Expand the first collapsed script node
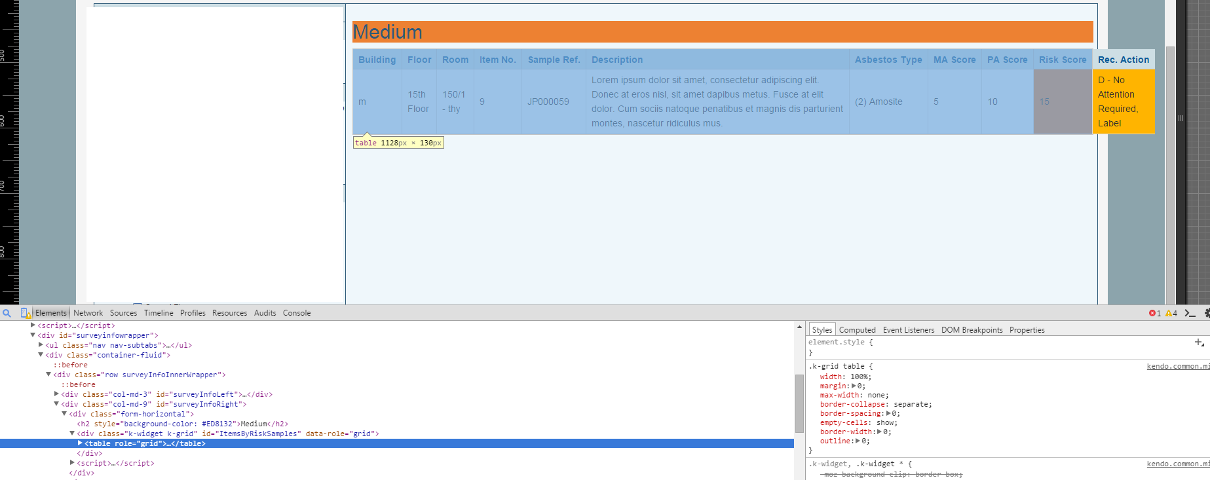 [33, 325]
